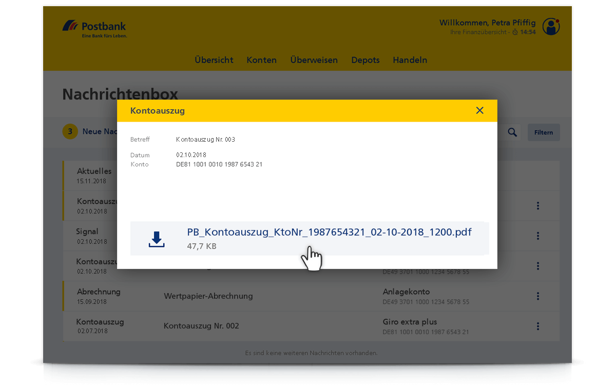
Task: Download the PB_Kontoauszug PDF file link
Action: pyautogui.click(x=329, y=232)
